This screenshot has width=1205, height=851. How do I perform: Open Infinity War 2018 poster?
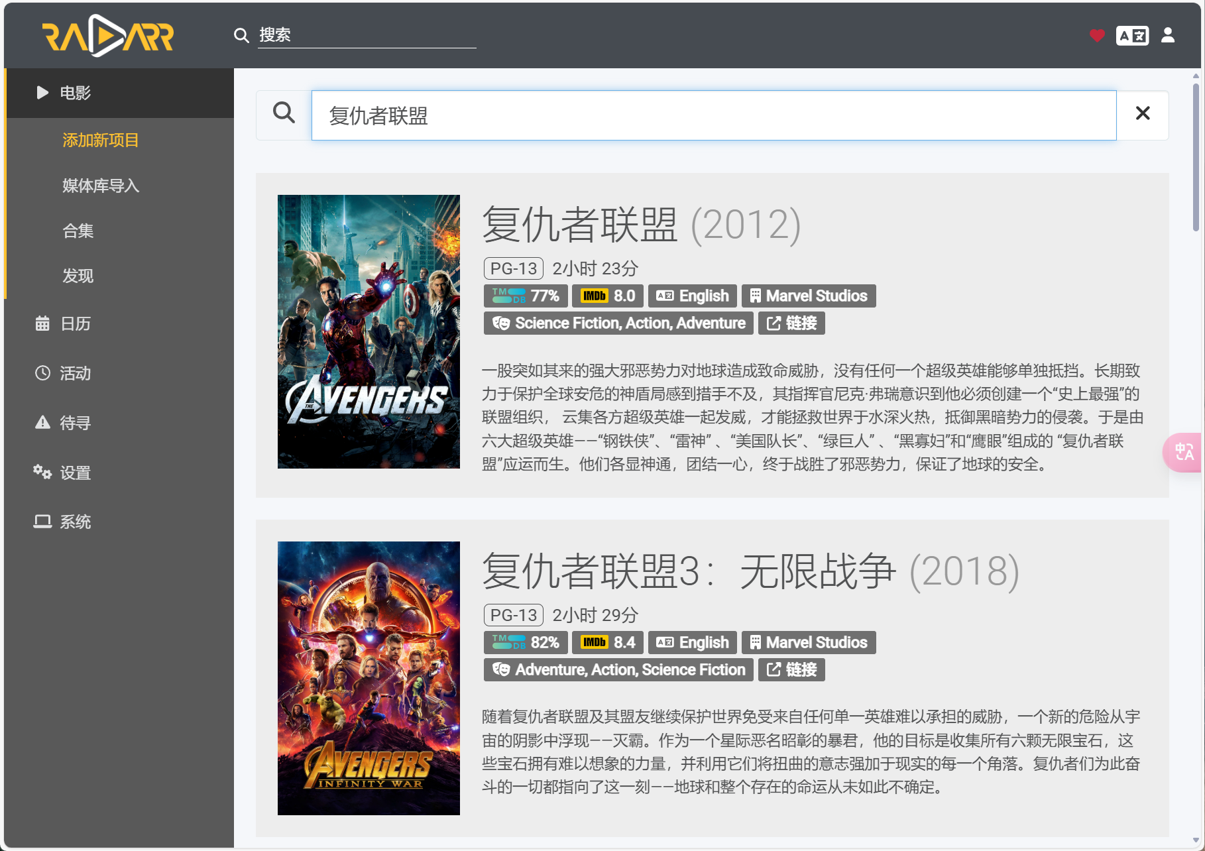369,678
